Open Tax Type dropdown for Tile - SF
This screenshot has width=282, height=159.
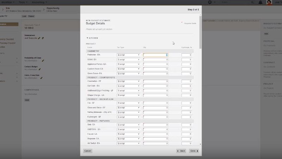[128, 103]
